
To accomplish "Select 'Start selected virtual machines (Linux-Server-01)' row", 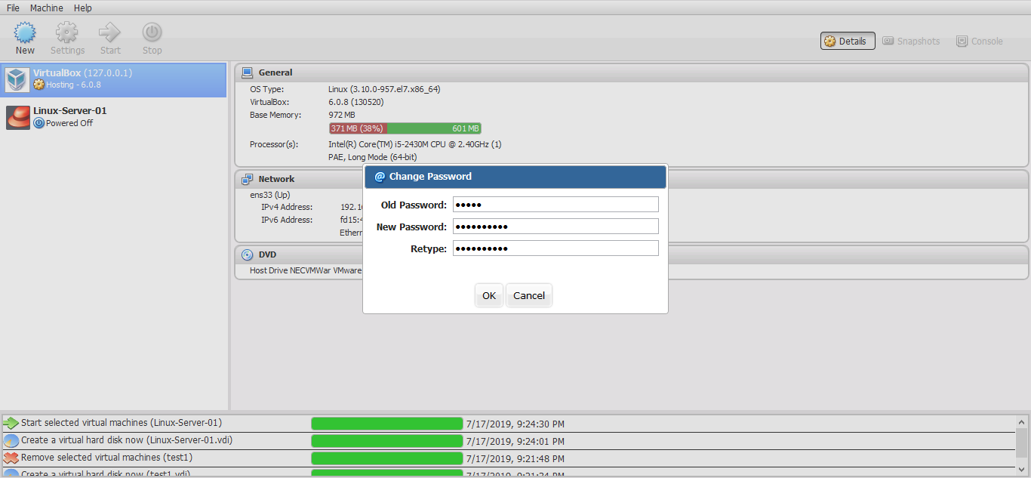I will pos(509,423).
